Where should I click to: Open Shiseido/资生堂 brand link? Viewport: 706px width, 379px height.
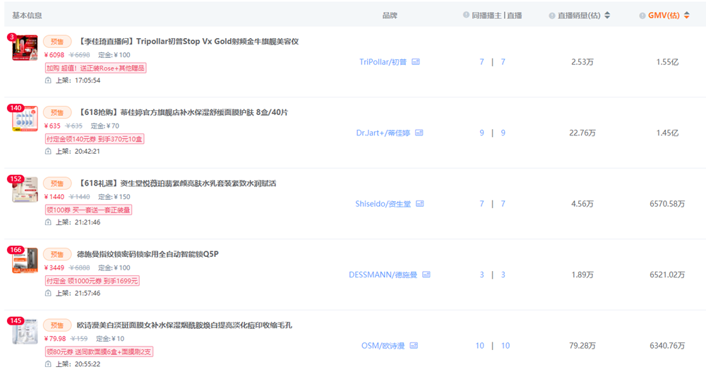click(383, 203)
